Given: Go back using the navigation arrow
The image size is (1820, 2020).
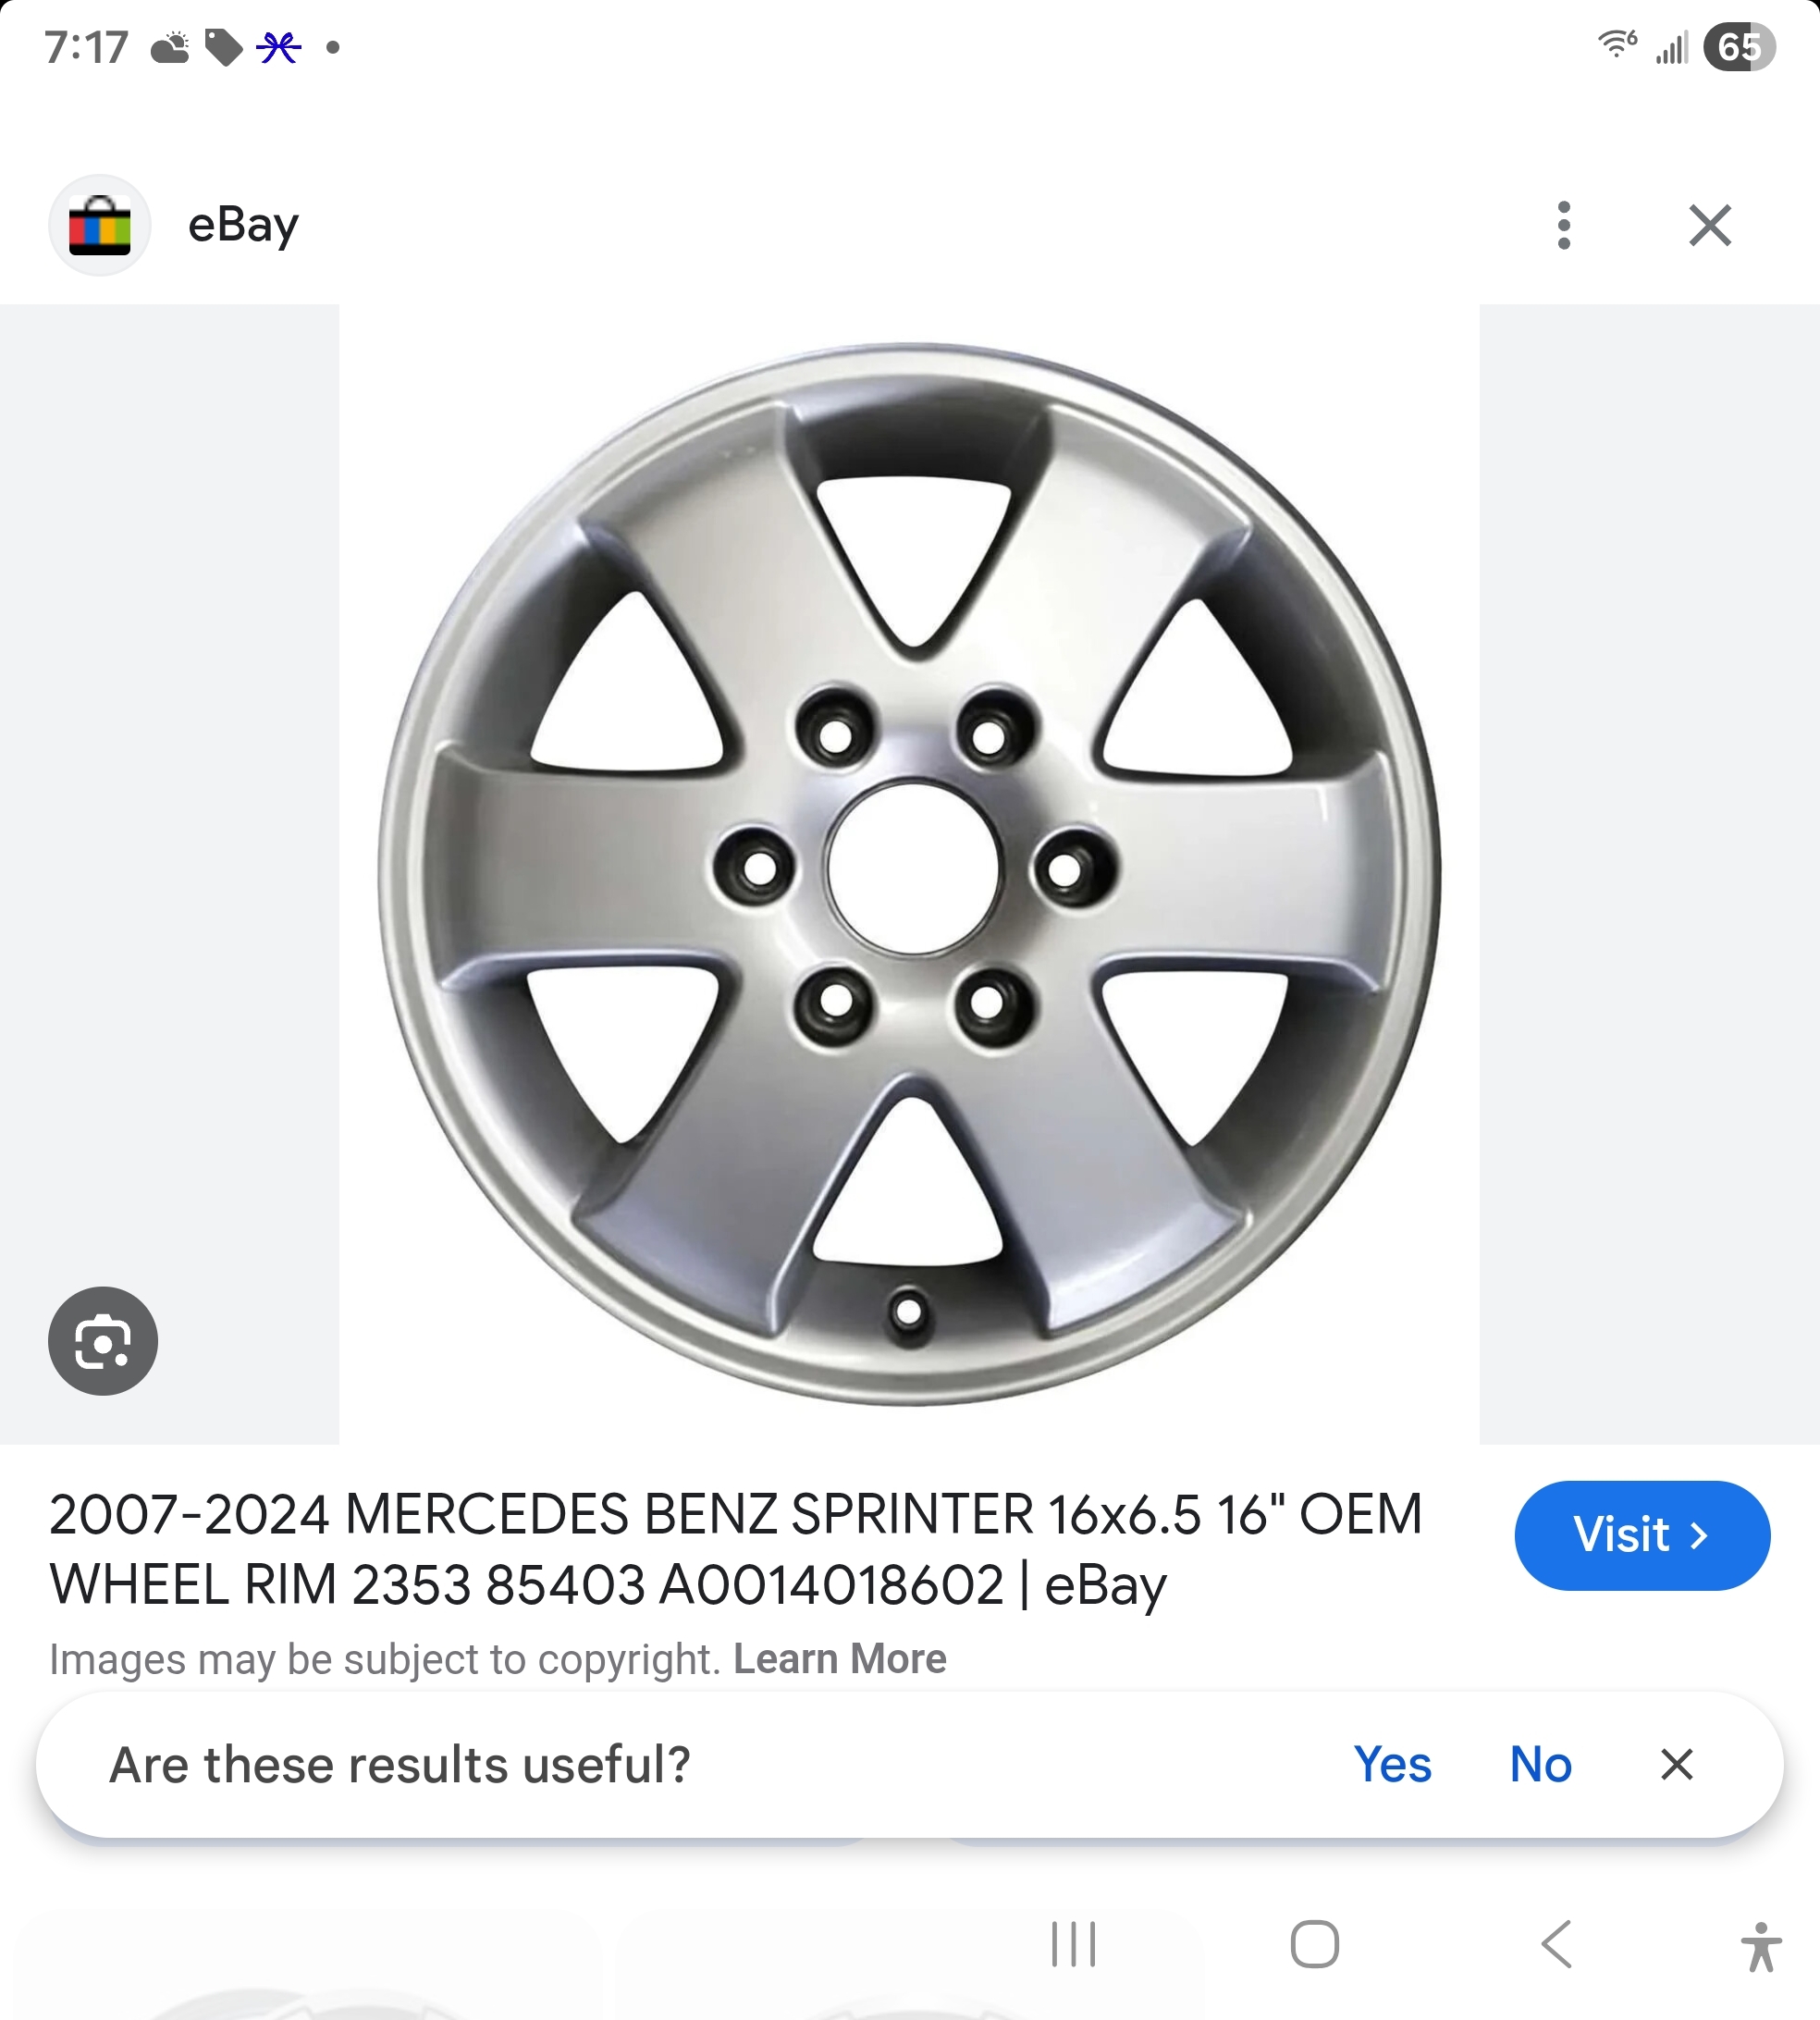Looking at the screenshot, I should click(1557, 1945).
